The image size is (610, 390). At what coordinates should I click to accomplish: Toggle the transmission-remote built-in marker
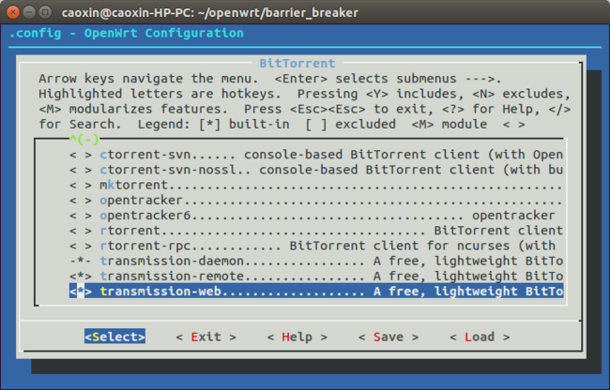tap(81, 276)
